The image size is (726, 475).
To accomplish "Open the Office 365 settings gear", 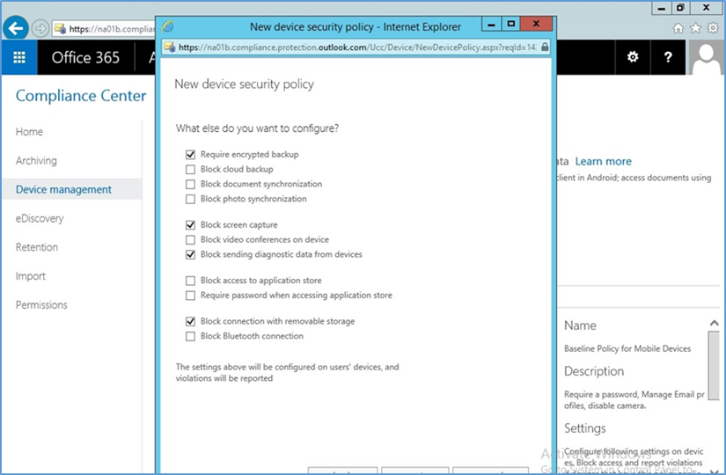I will [633, 57].
